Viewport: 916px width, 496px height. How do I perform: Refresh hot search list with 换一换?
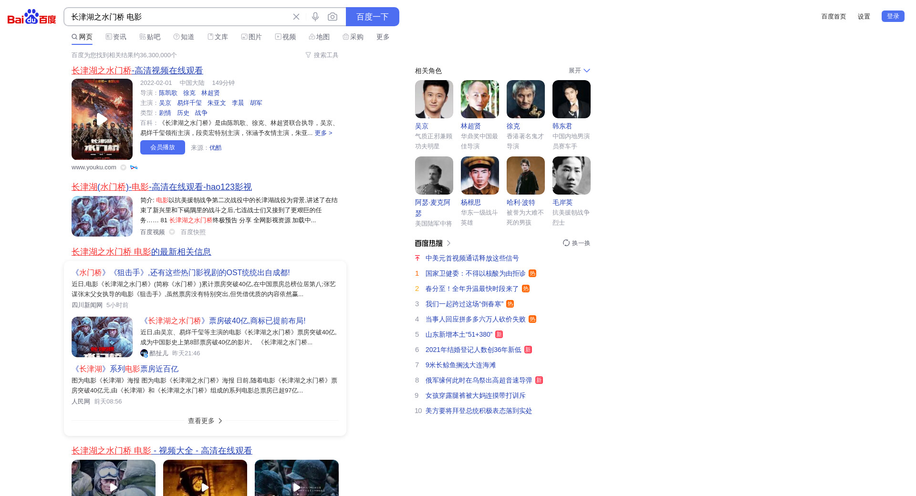click(x=576, y=243)
